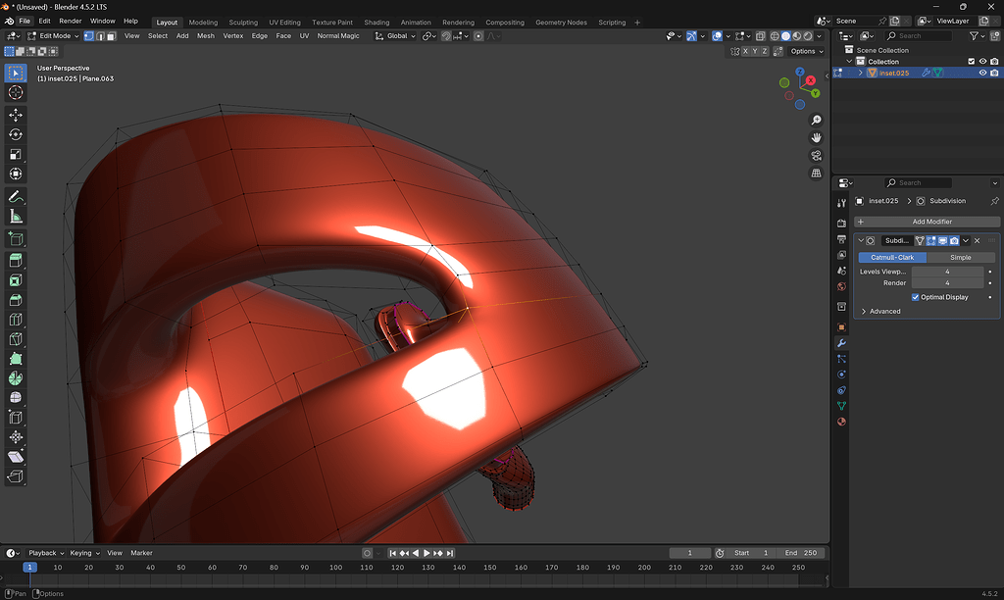Viewport: 1004px width, 600px height.
Task: Select the Poly Build tool
Action: click(x=16, y=359)
